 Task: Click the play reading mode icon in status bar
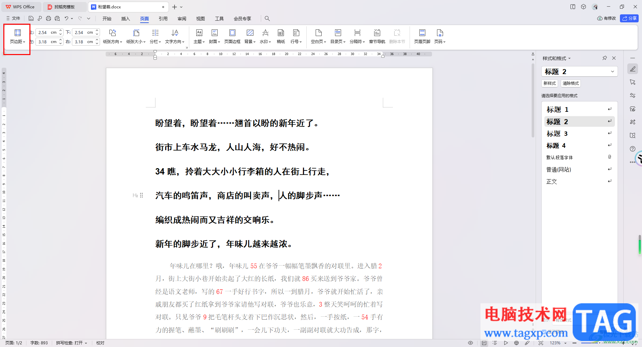(x=506, y=343)
